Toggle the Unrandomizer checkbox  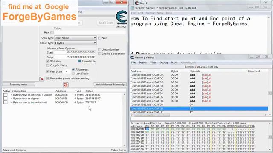tap(99, 50)
